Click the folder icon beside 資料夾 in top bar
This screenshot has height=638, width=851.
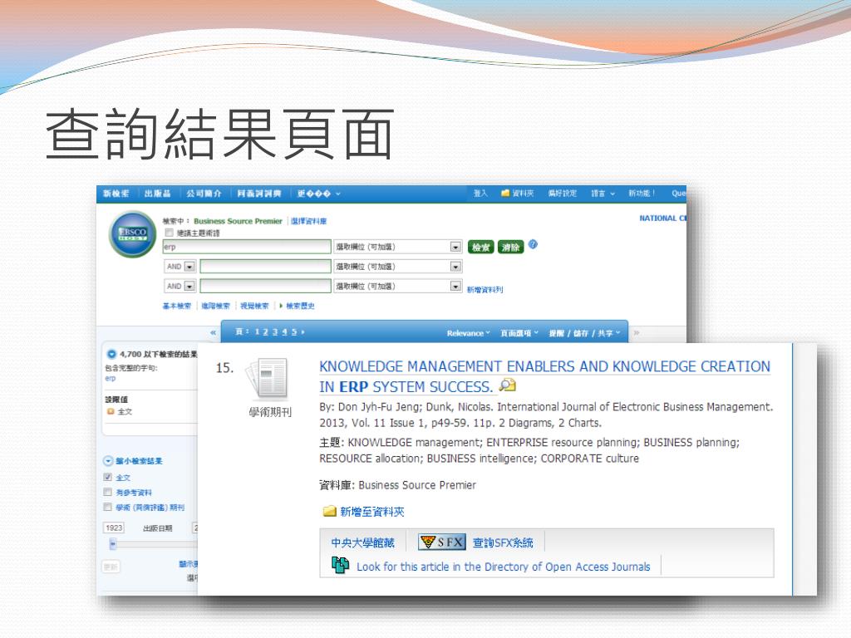click(x=505, y=193)
